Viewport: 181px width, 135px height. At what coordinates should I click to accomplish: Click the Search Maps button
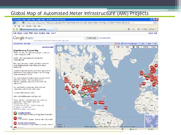92,38
